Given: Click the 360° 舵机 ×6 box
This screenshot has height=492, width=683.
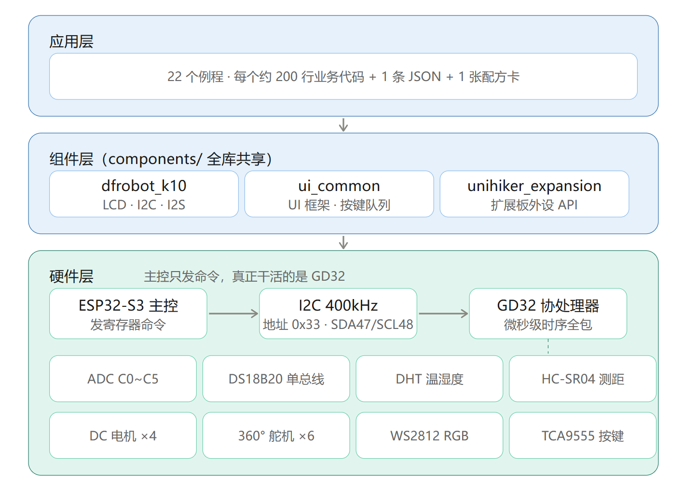Looking at the screenshot, I should [276, 435].
